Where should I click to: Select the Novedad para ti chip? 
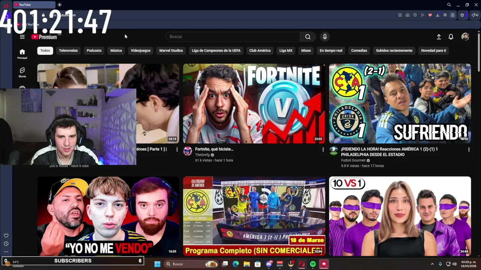434,51
